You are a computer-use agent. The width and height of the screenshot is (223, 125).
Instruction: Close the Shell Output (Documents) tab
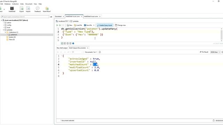click(x=87, y=48)
